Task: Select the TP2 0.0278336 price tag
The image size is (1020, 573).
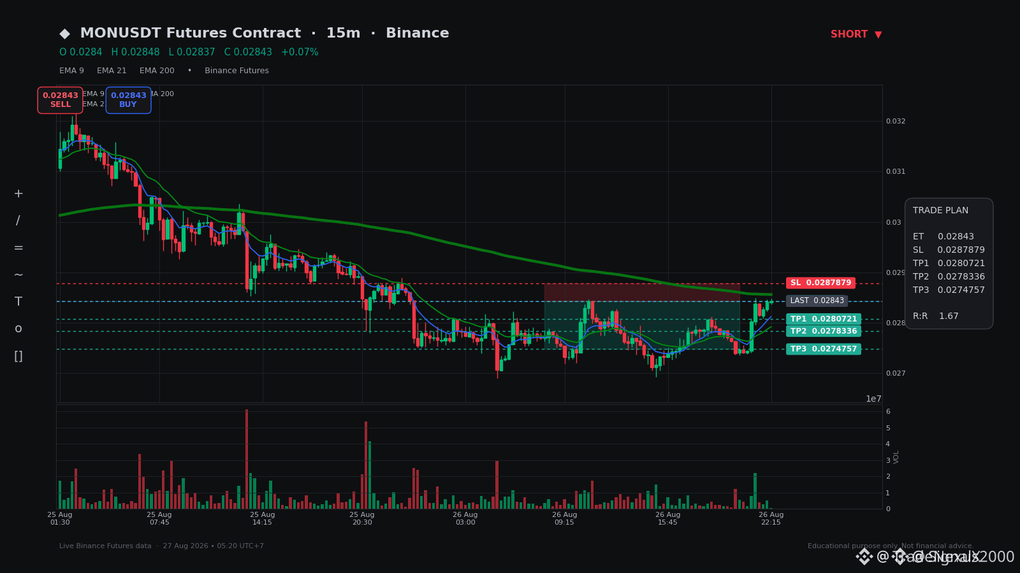Action: [x=824, y=331]
